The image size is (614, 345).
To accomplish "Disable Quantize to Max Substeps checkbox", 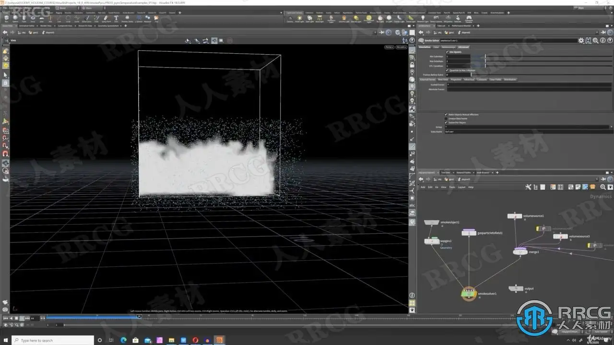I will tap(447, 70).
